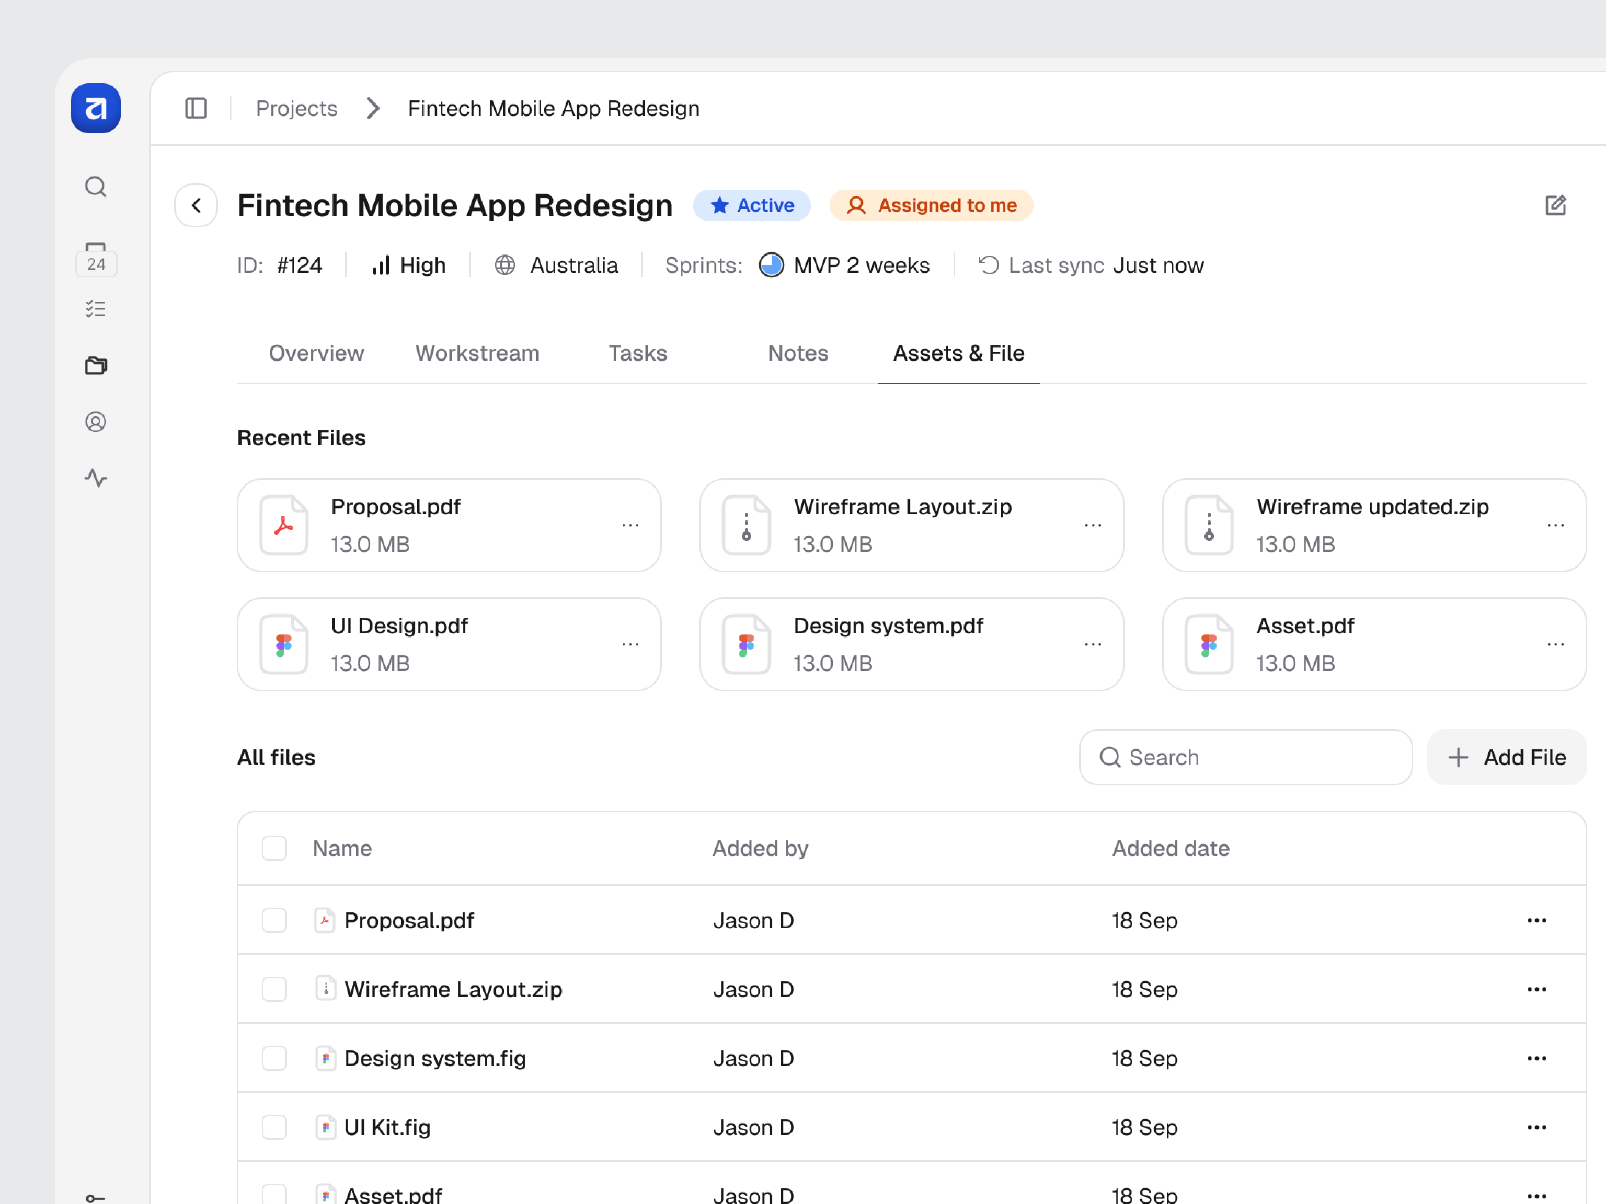Switch to the Overview tab
Image resolution: width=1606 pixels, height=1204 pixels.
point(316,353)
